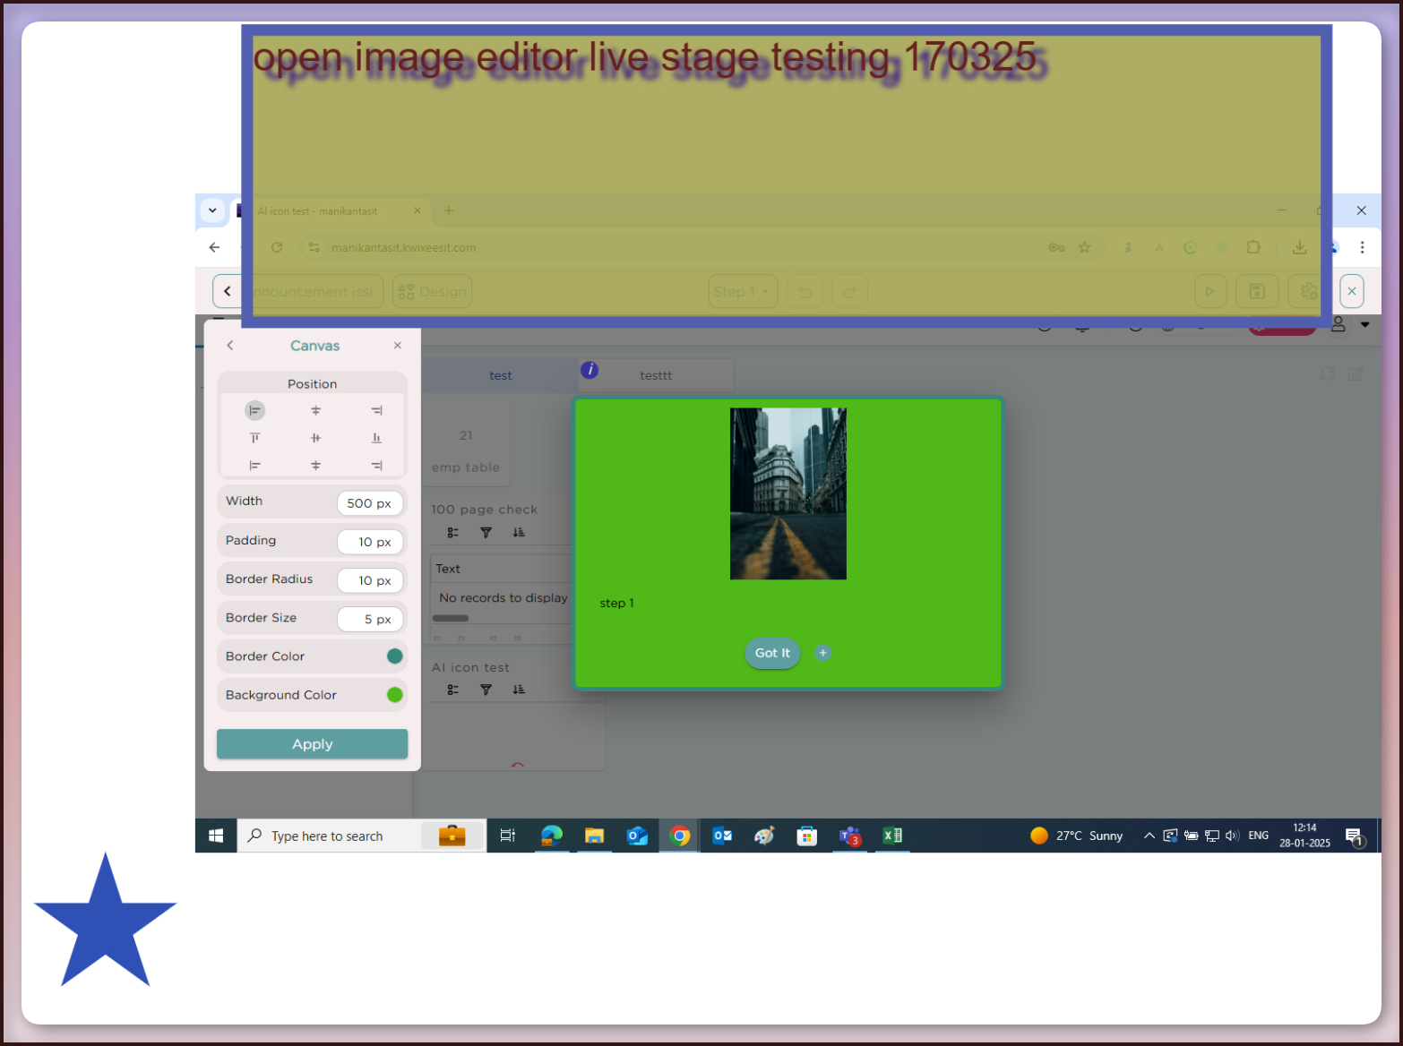The image size is (1403, 1046).
Task: Open Chrome three-dot menu
Action: click(x=1362, y=247)
